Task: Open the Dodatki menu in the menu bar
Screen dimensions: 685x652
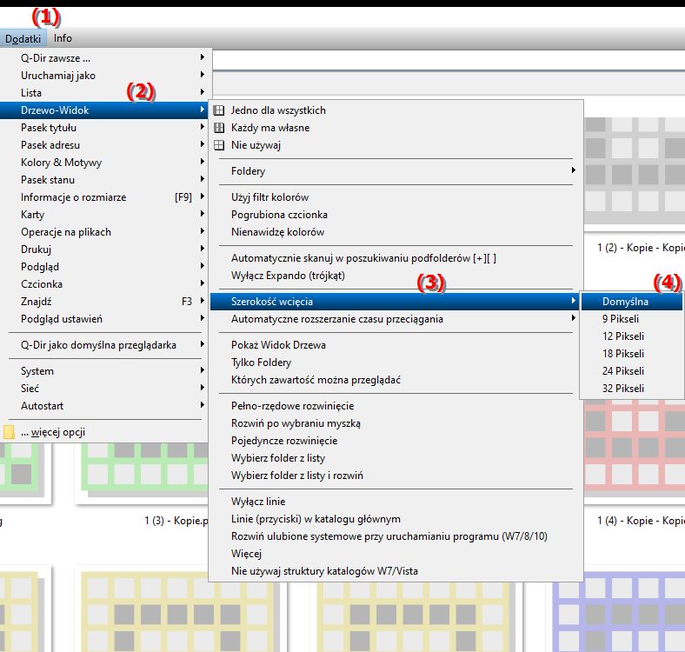Action: [x=23, y=38]
